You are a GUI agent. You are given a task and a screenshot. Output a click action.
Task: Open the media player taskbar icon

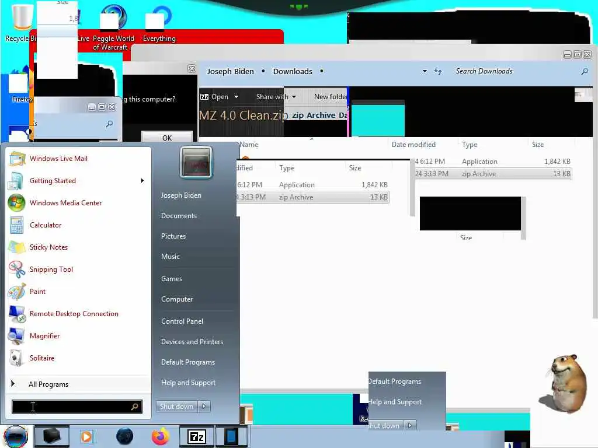point(86,436)
